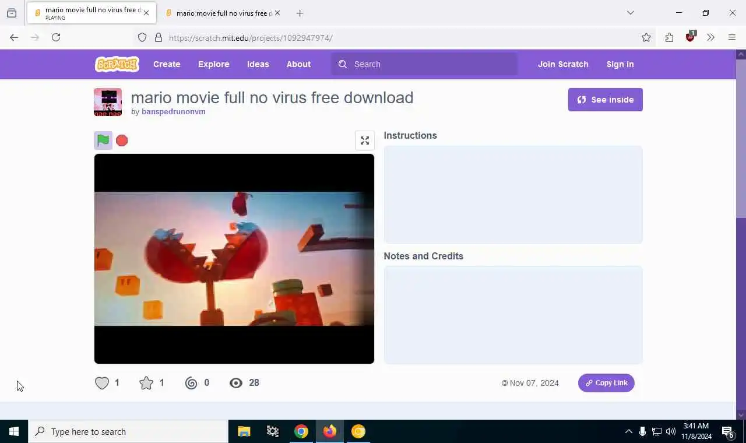Open the uBlock Origin extension icon

(x=691, y=37)
